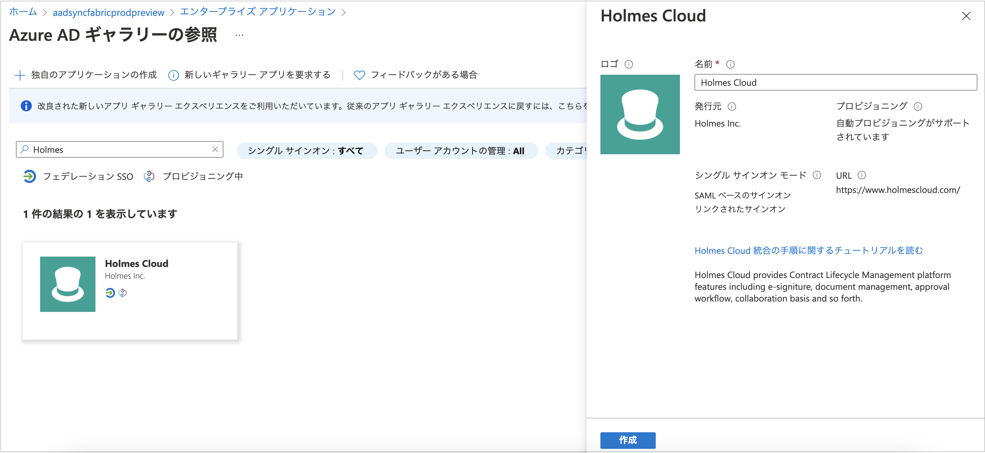Open the カテゴリ filter pill

(x=566, y=151)
